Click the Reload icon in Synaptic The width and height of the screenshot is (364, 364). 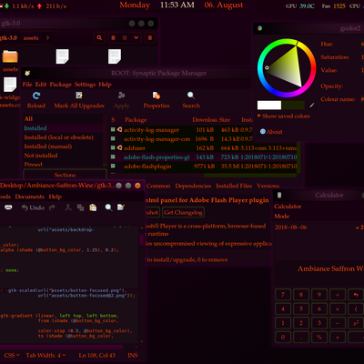pyautogui.click(x=36, y=96)
